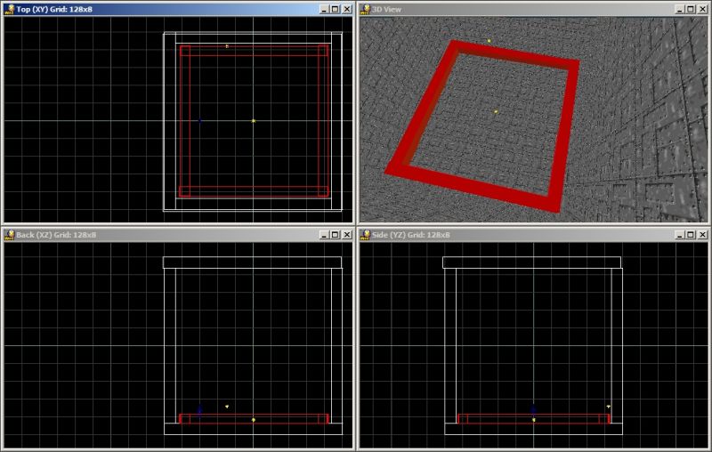Maximize the Top (XY) viewport
The width and height of the screenshot is (712, 452).
pyautogui.click(x=334, y=9)
